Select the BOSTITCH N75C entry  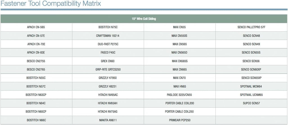pos(108,27)
